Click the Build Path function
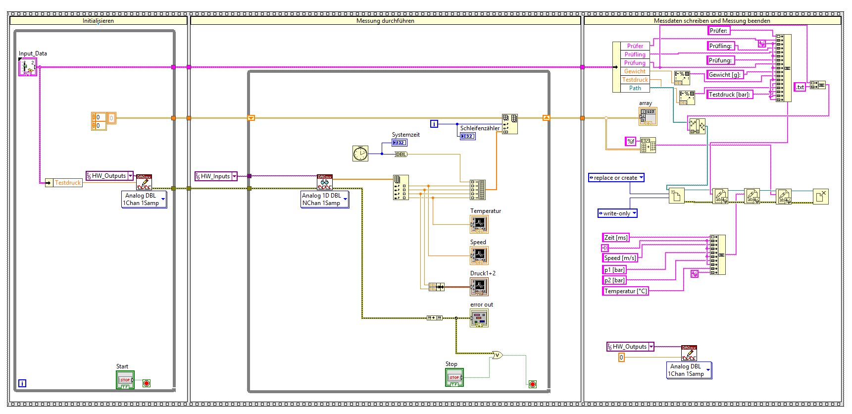852x414 pixels. coord(697,126)
